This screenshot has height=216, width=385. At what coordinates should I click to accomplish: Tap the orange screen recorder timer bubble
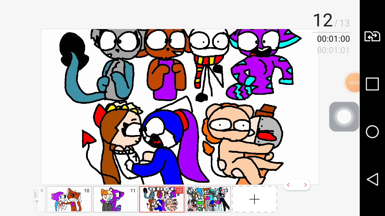pos(353,82)
